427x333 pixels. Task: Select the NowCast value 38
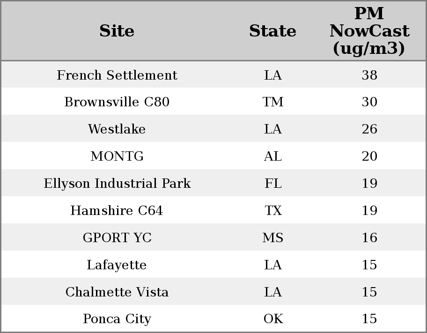pyautogui.click(x=369, y=75)
